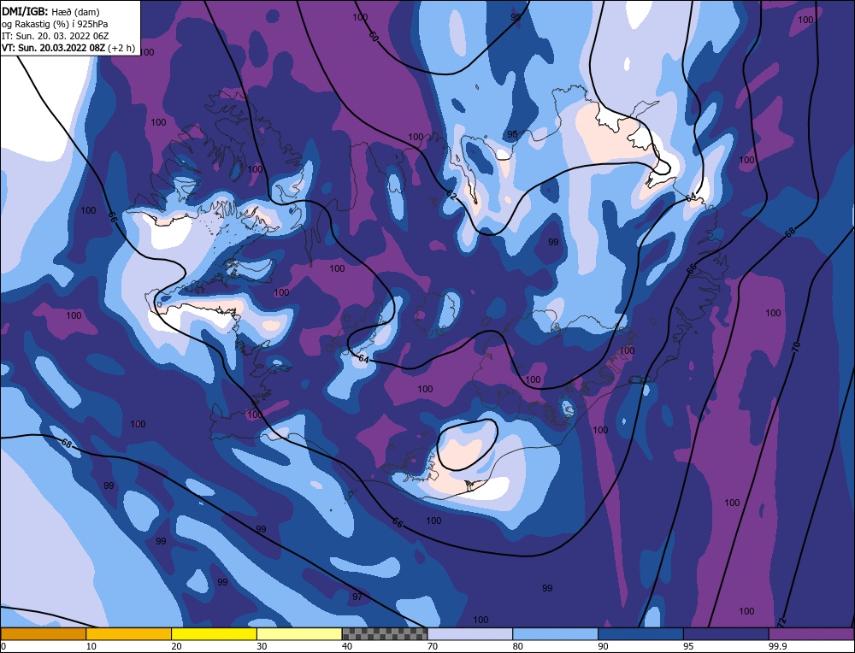Select the '20' tick label on the legend
Image resolution: width=855 pixels, height=653 pixels.
[x=177, y=646]
